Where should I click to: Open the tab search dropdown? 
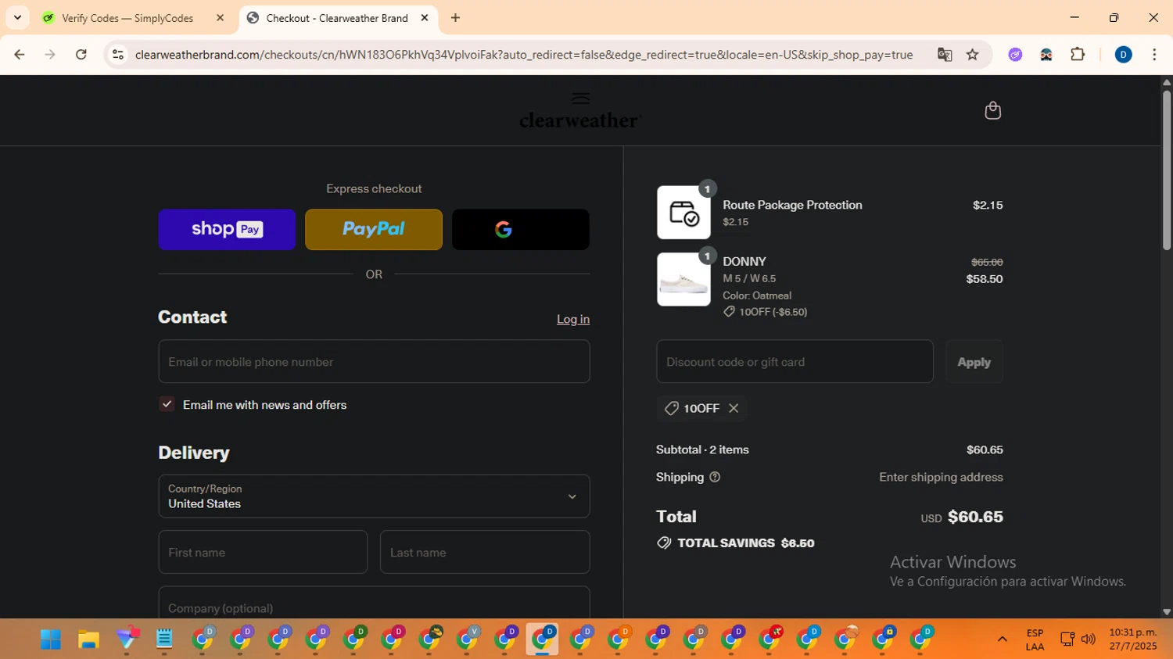(x=17, y=18)
